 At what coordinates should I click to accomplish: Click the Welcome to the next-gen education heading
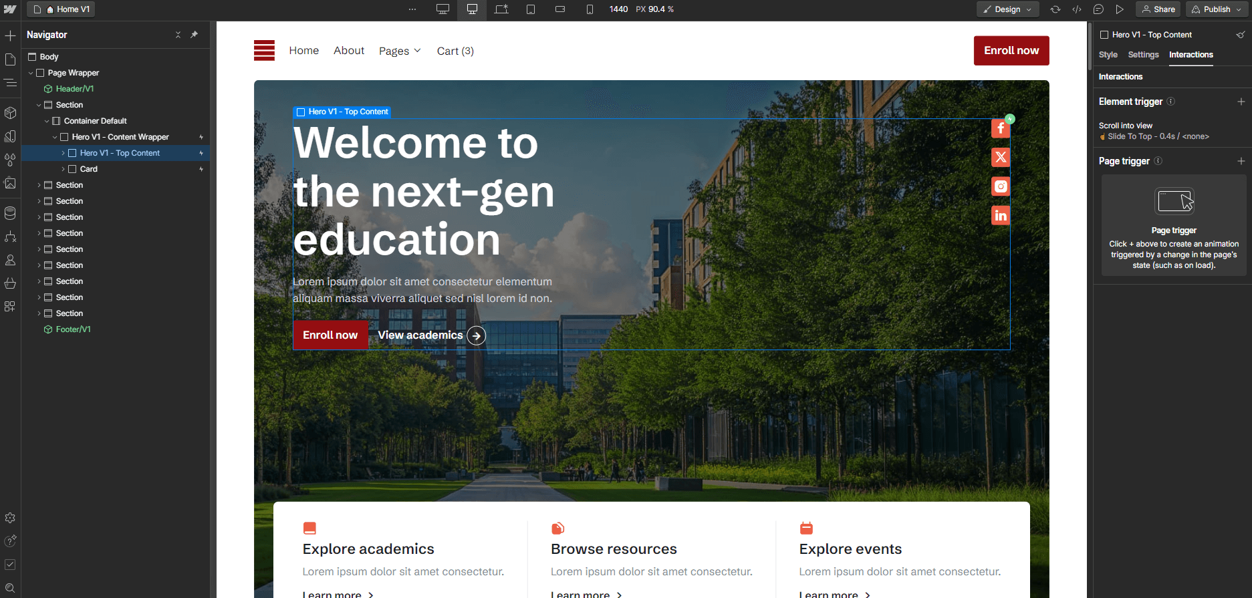coord(424,191)
